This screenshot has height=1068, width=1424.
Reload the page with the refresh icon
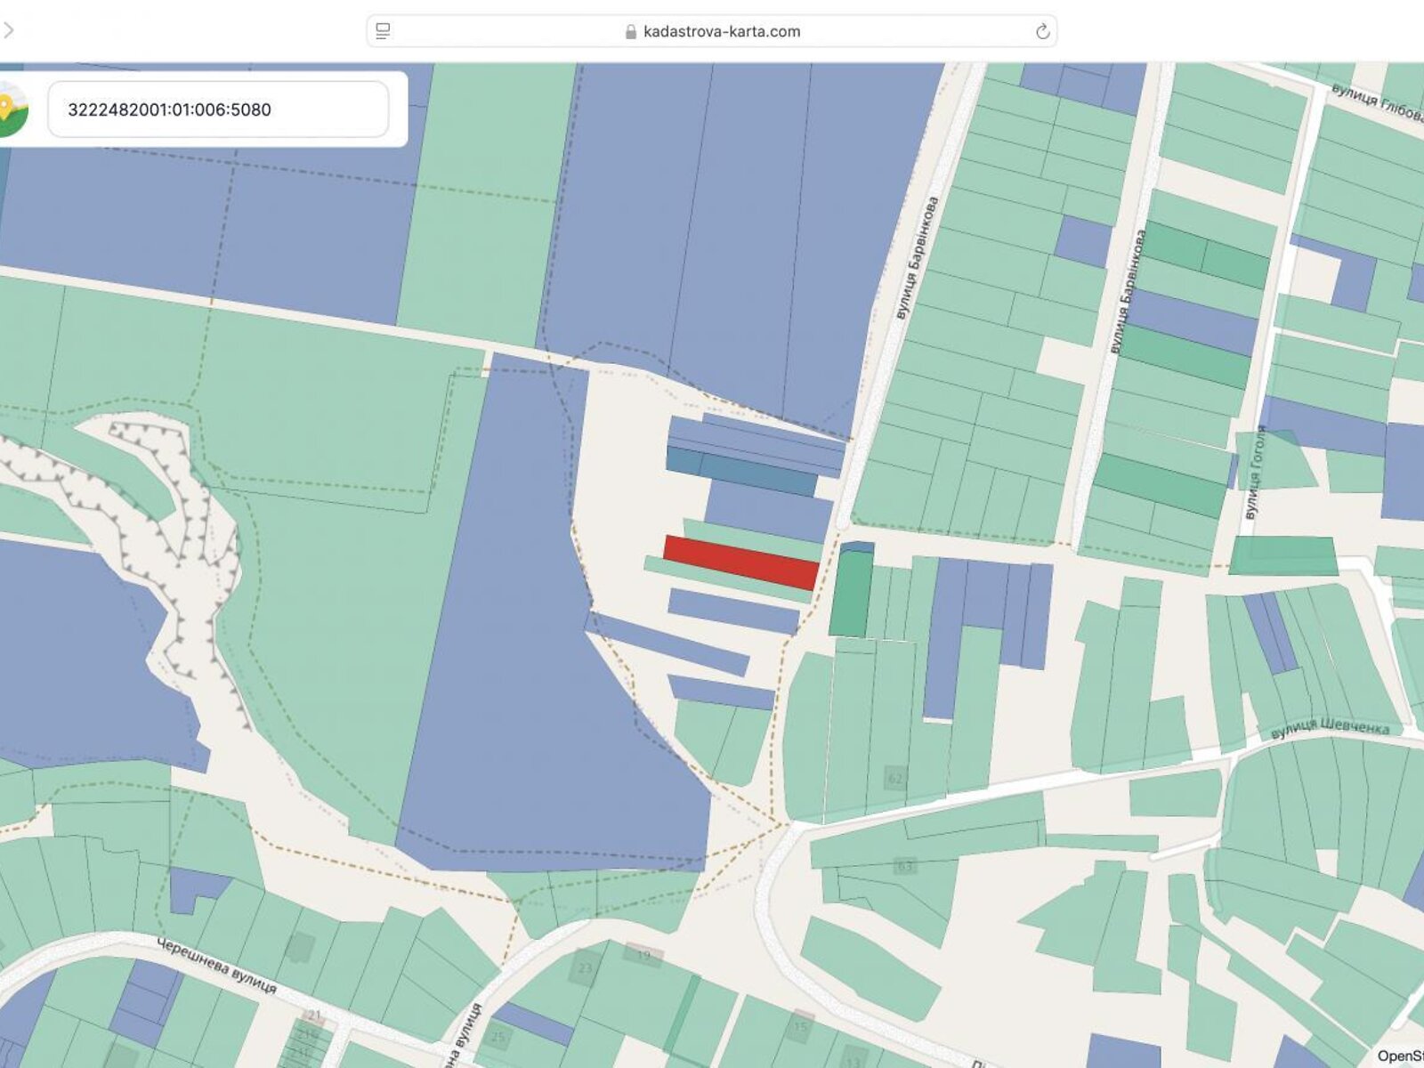1042,32
